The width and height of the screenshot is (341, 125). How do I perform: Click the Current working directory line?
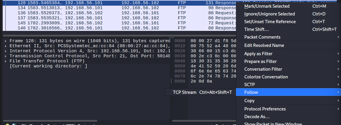(48, 66)
